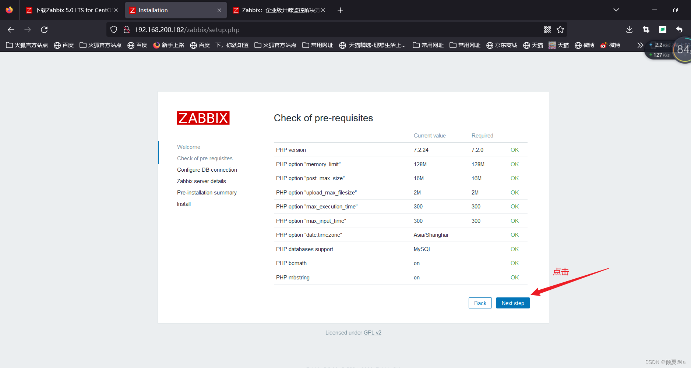Open the 天猫精选-理想生活上 bookmark
This screenshot has height=368, width=691.
tap(372, 45)
